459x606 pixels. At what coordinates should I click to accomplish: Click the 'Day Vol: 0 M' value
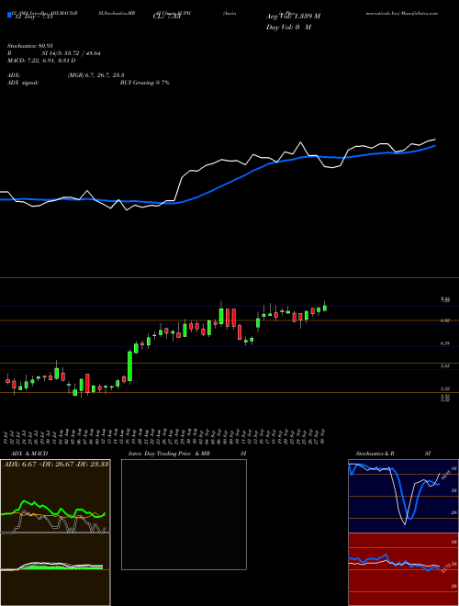288,28
